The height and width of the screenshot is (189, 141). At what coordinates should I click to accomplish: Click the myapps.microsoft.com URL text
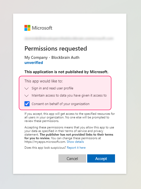[45, 142]
